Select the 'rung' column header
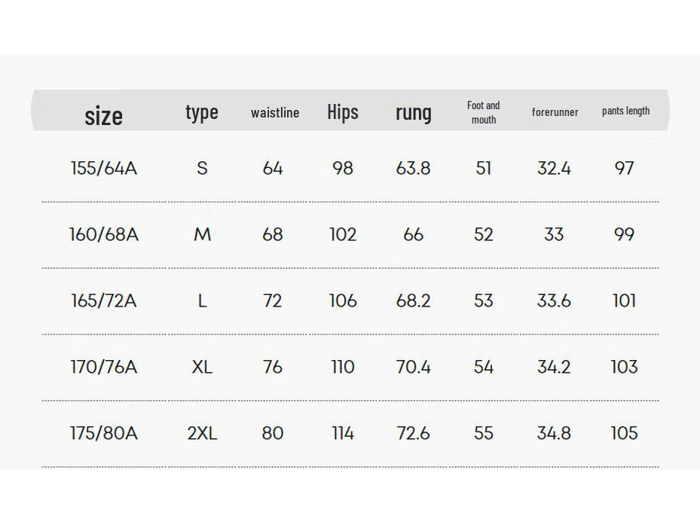The width and height of the screenshot is (700, 525). pos(414,113)
